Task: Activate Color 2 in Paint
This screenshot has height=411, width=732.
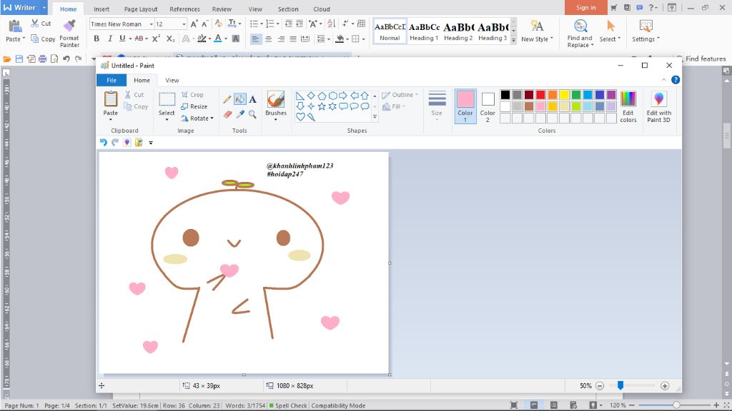Action: point(488,106)
